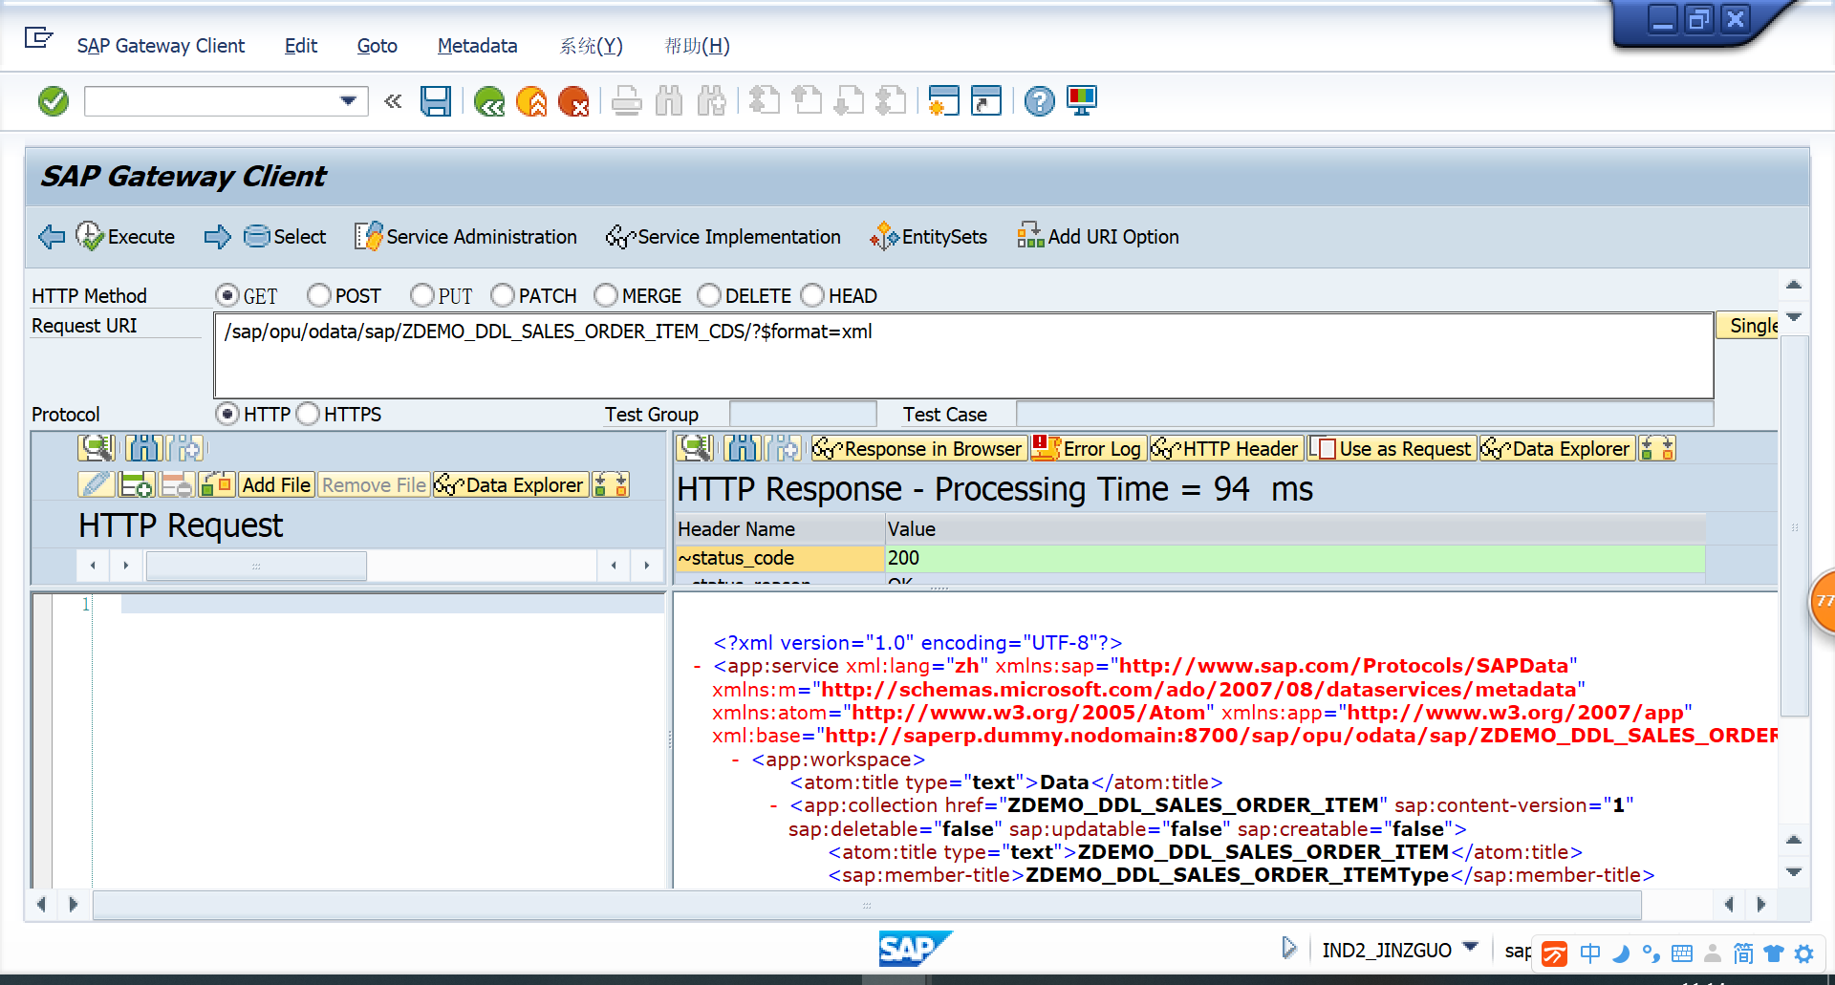Select the HEAD HTTP method
1835x985 pixels.
(811, 295)
